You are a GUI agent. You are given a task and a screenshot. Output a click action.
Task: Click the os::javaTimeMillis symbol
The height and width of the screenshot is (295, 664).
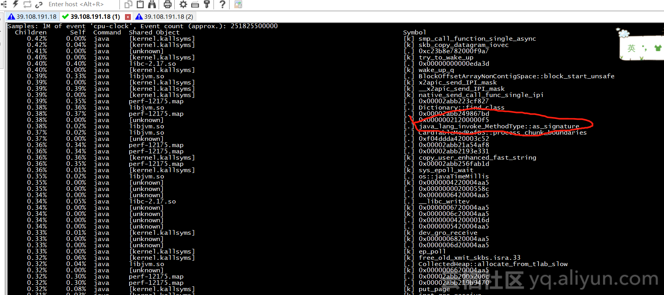[454, 176]
